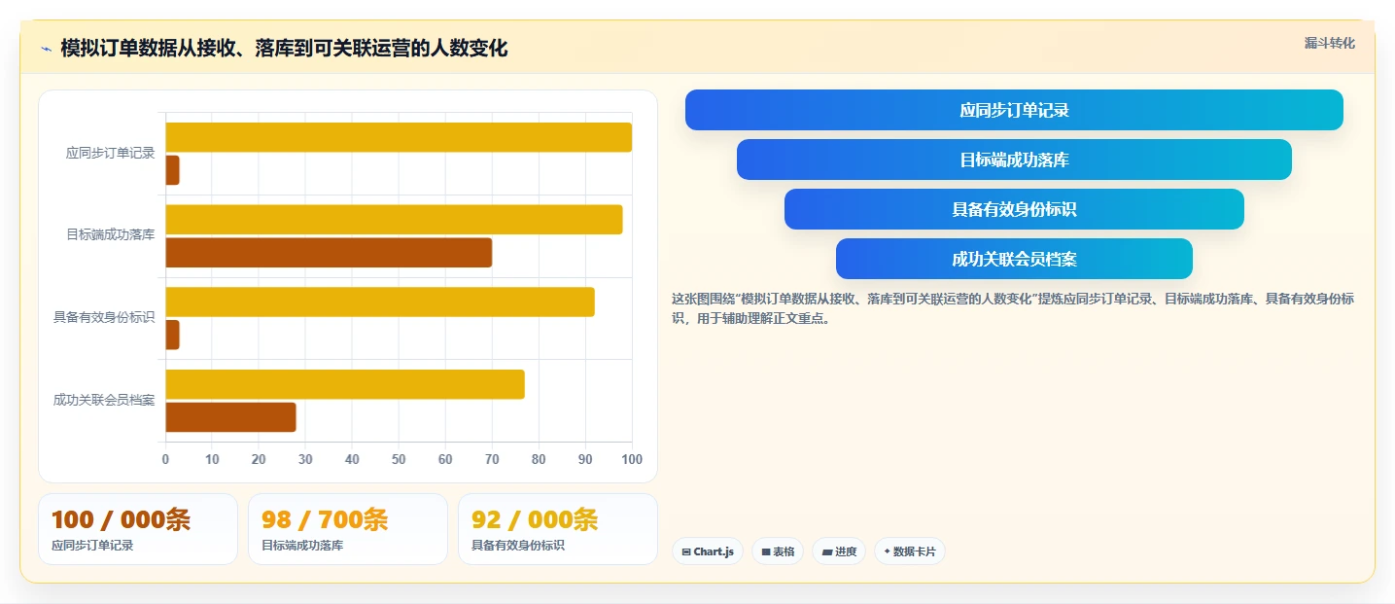
Task: Click the 数据卡片 chip icon
Action: (x=887, y=551)
